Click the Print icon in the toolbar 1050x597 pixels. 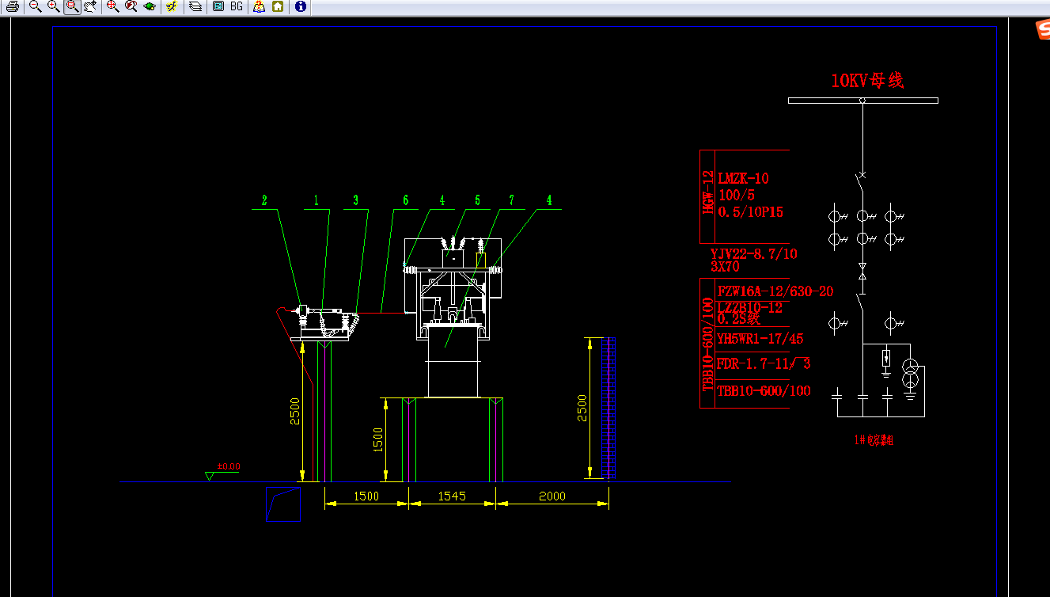point(13,6)
